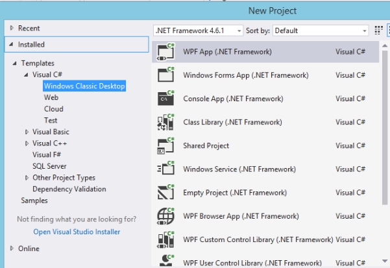
Task: Click the Windows Forms App template icon
Action: [x=165, y=75]
